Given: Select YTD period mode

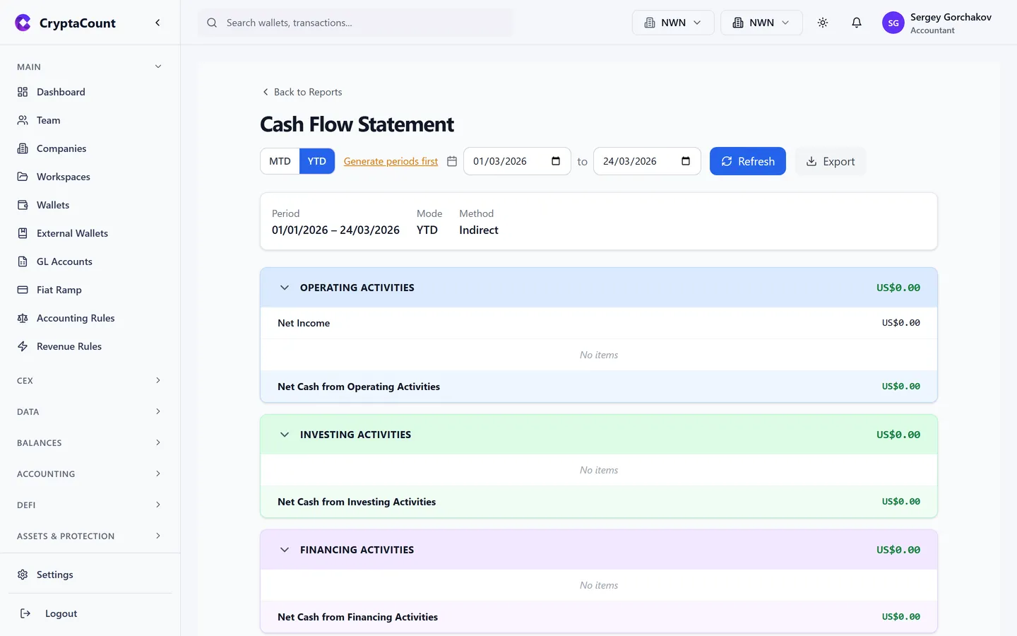Looking at the screenshot, I should [317, 161].
